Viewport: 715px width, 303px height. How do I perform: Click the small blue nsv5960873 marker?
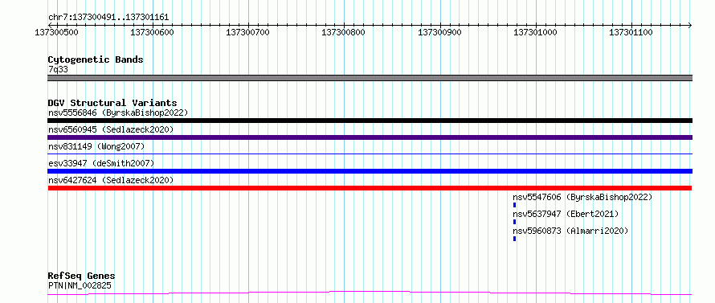515,239
